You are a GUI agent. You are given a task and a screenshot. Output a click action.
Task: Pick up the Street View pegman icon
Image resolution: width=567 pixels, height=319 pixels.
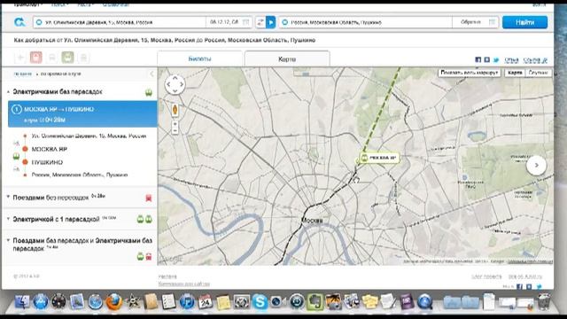coord(175,110)
